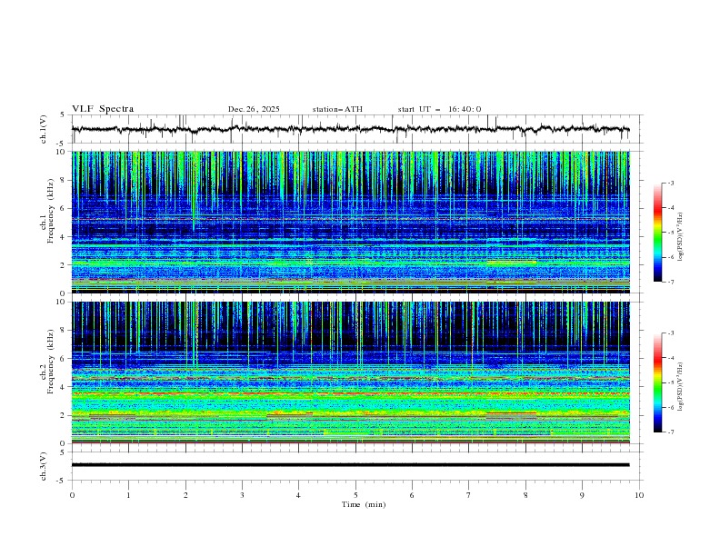Click the 'Time (min)' axis label

(x=364, y=504)
